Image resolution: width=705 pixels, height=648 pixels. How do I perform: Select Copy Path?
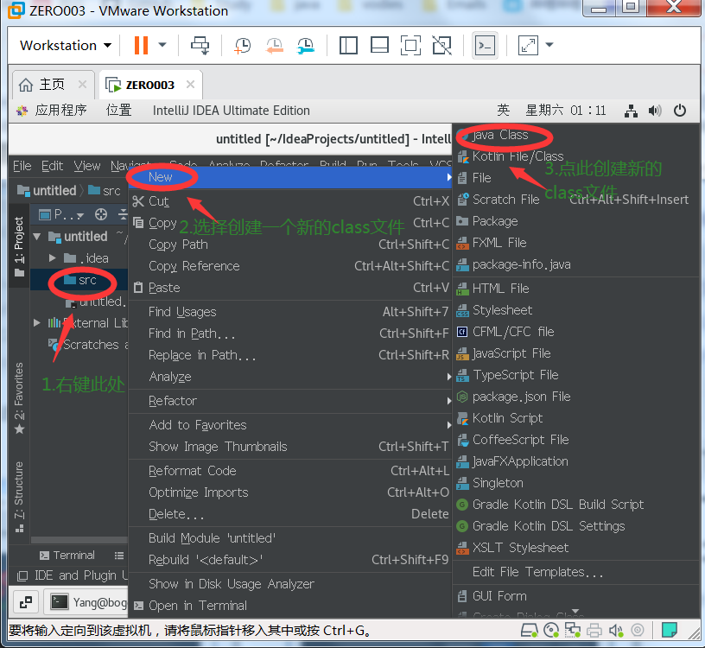[x=290, y=245]
